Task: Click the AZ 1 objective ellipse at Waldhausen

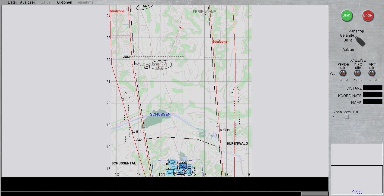Action: 161,65
